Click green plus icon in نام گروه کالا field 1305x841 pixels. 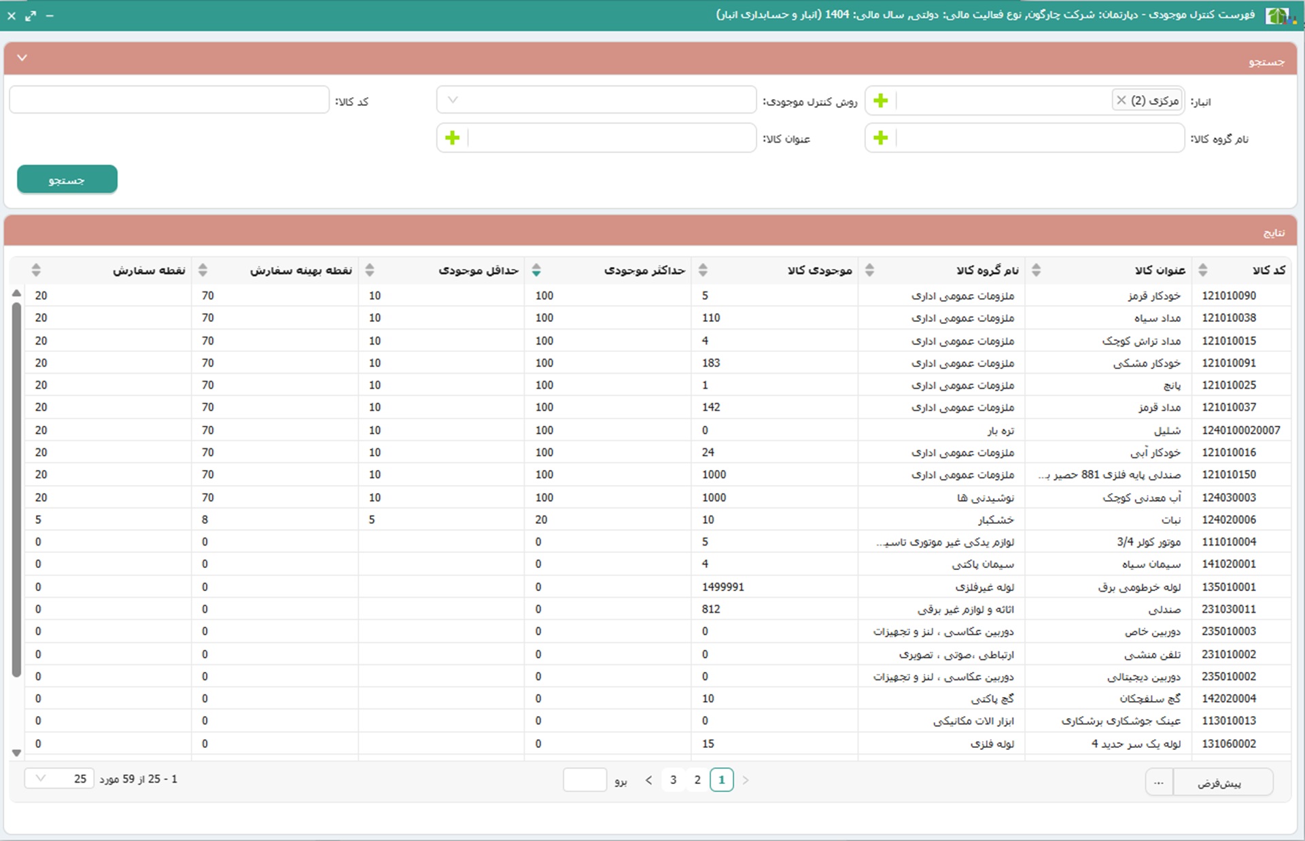pyautogui.click(x=880, y=138)
